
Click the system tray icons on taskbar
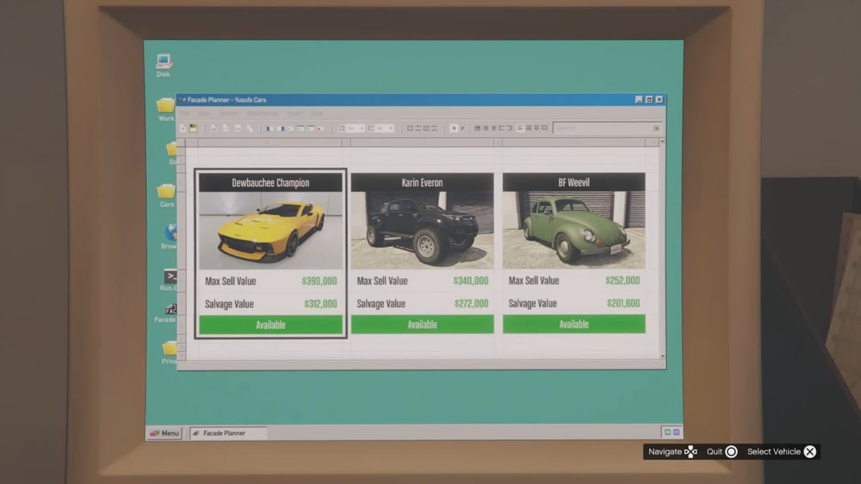click(x=671, y=432)
